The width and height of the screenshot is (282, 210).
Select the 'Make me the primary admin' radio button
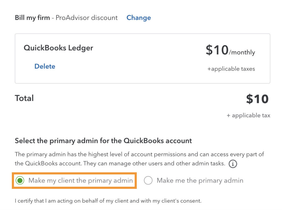coord(148,181)
